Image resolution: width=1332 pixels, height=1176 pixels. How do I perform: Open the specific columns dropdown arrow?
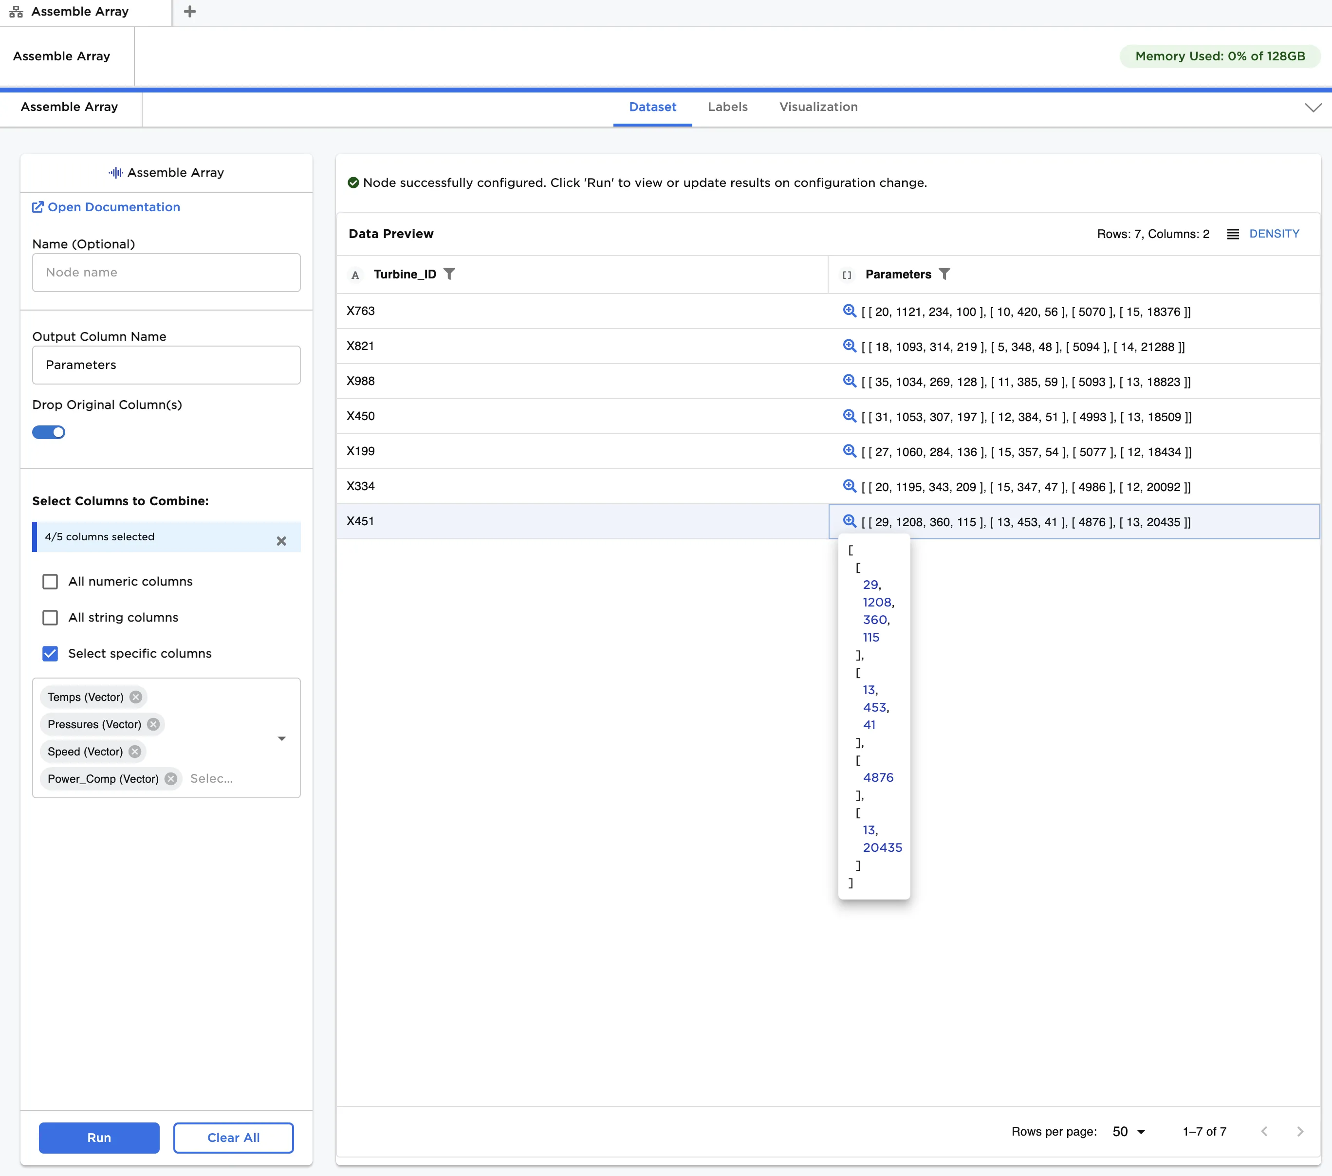281,738
